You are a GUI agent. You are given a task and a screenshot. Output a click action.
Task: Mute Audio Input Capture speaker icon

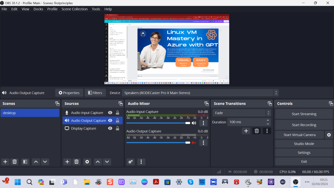click(x=194, y=123)
